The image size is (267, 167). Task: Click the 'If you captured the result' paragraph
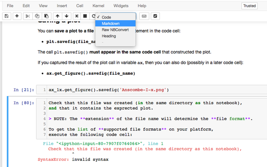click(x=141, y=63)
